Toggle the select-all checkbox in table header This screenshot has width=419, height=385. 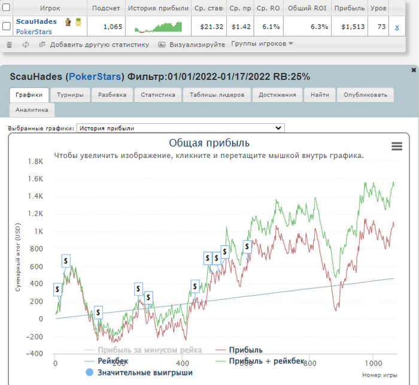click(6, 7)
